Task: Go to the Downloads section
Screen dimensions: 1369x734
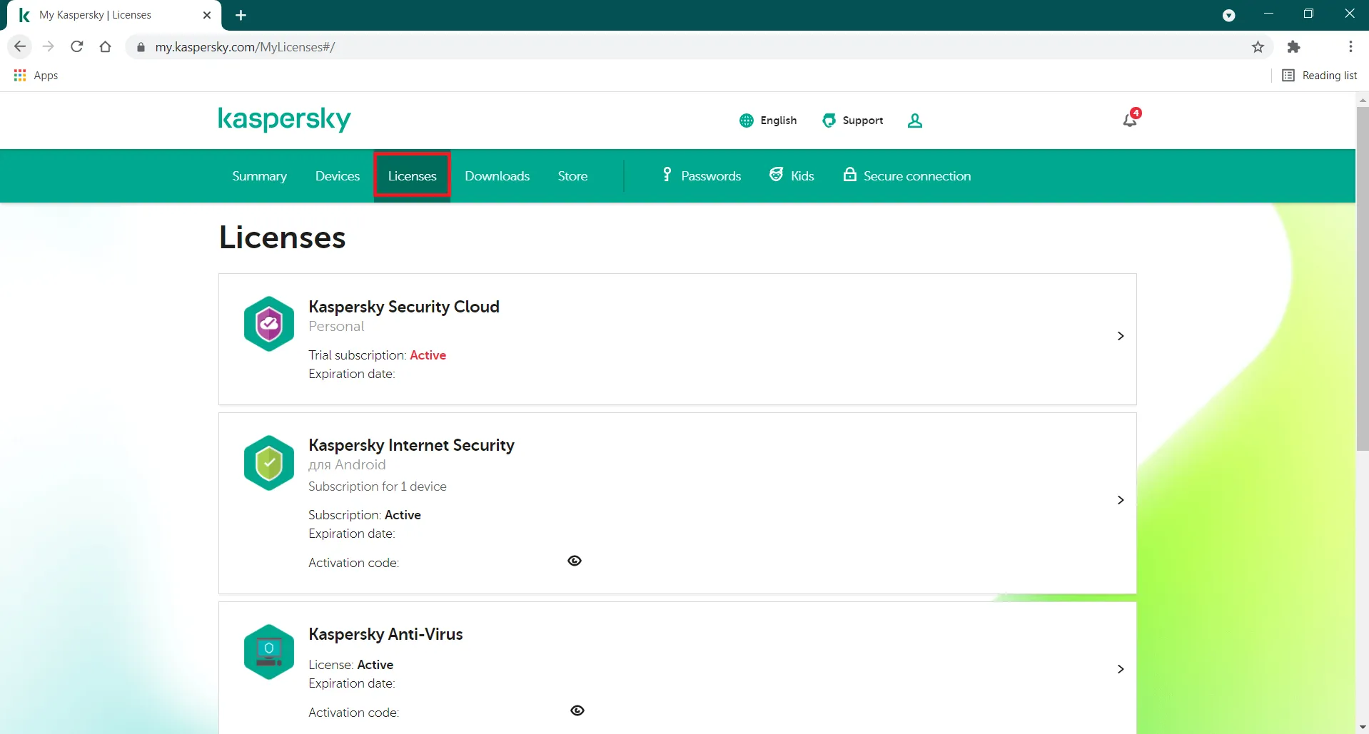Action: tap(497, 175)
